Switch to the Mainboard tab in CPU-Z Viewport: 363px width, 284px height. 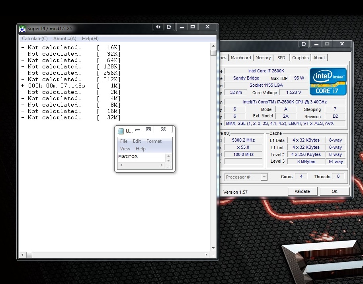click(241, 58)
